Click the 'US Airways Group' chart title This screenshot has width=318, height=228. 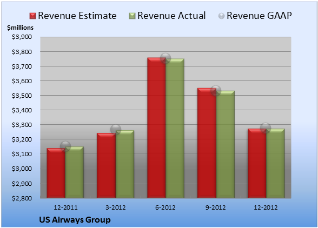(75, 220)
